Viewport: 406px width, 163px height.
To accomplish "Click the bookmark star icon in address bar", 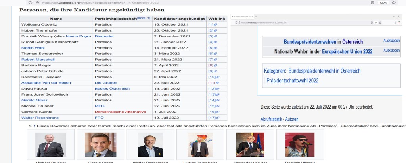I will pyautogui.click(x=394, y=2).
